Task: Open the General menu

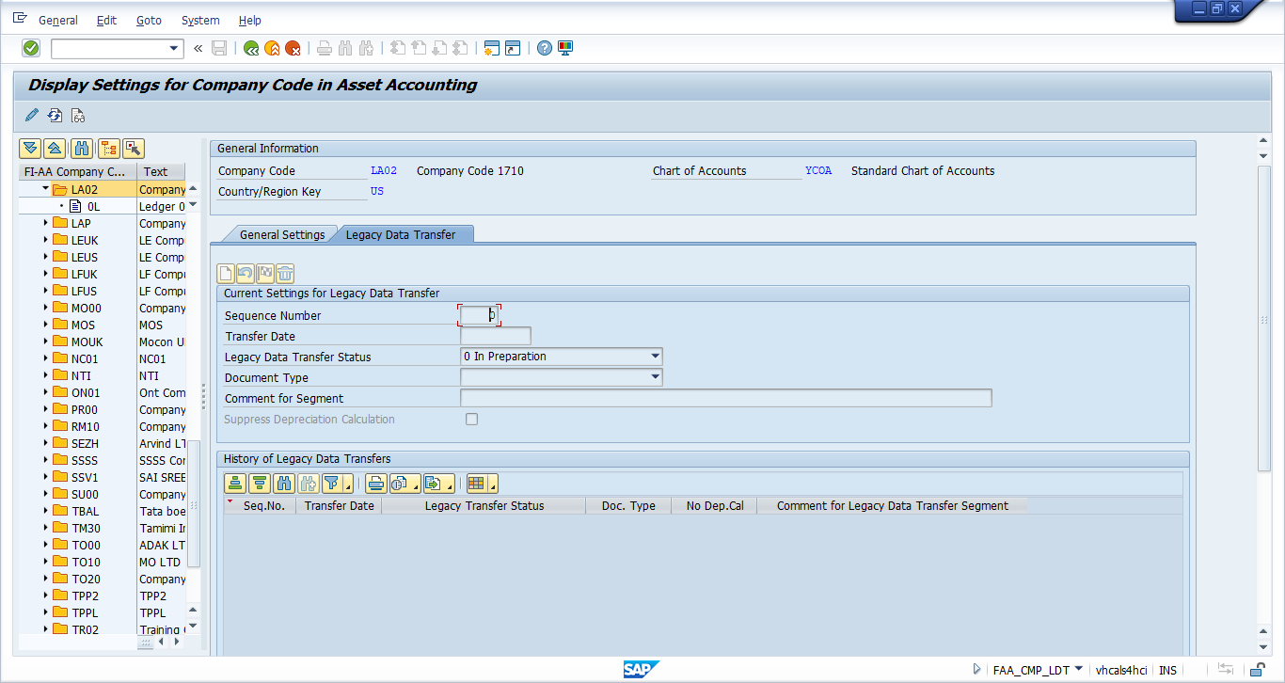Action: point(58,20)
